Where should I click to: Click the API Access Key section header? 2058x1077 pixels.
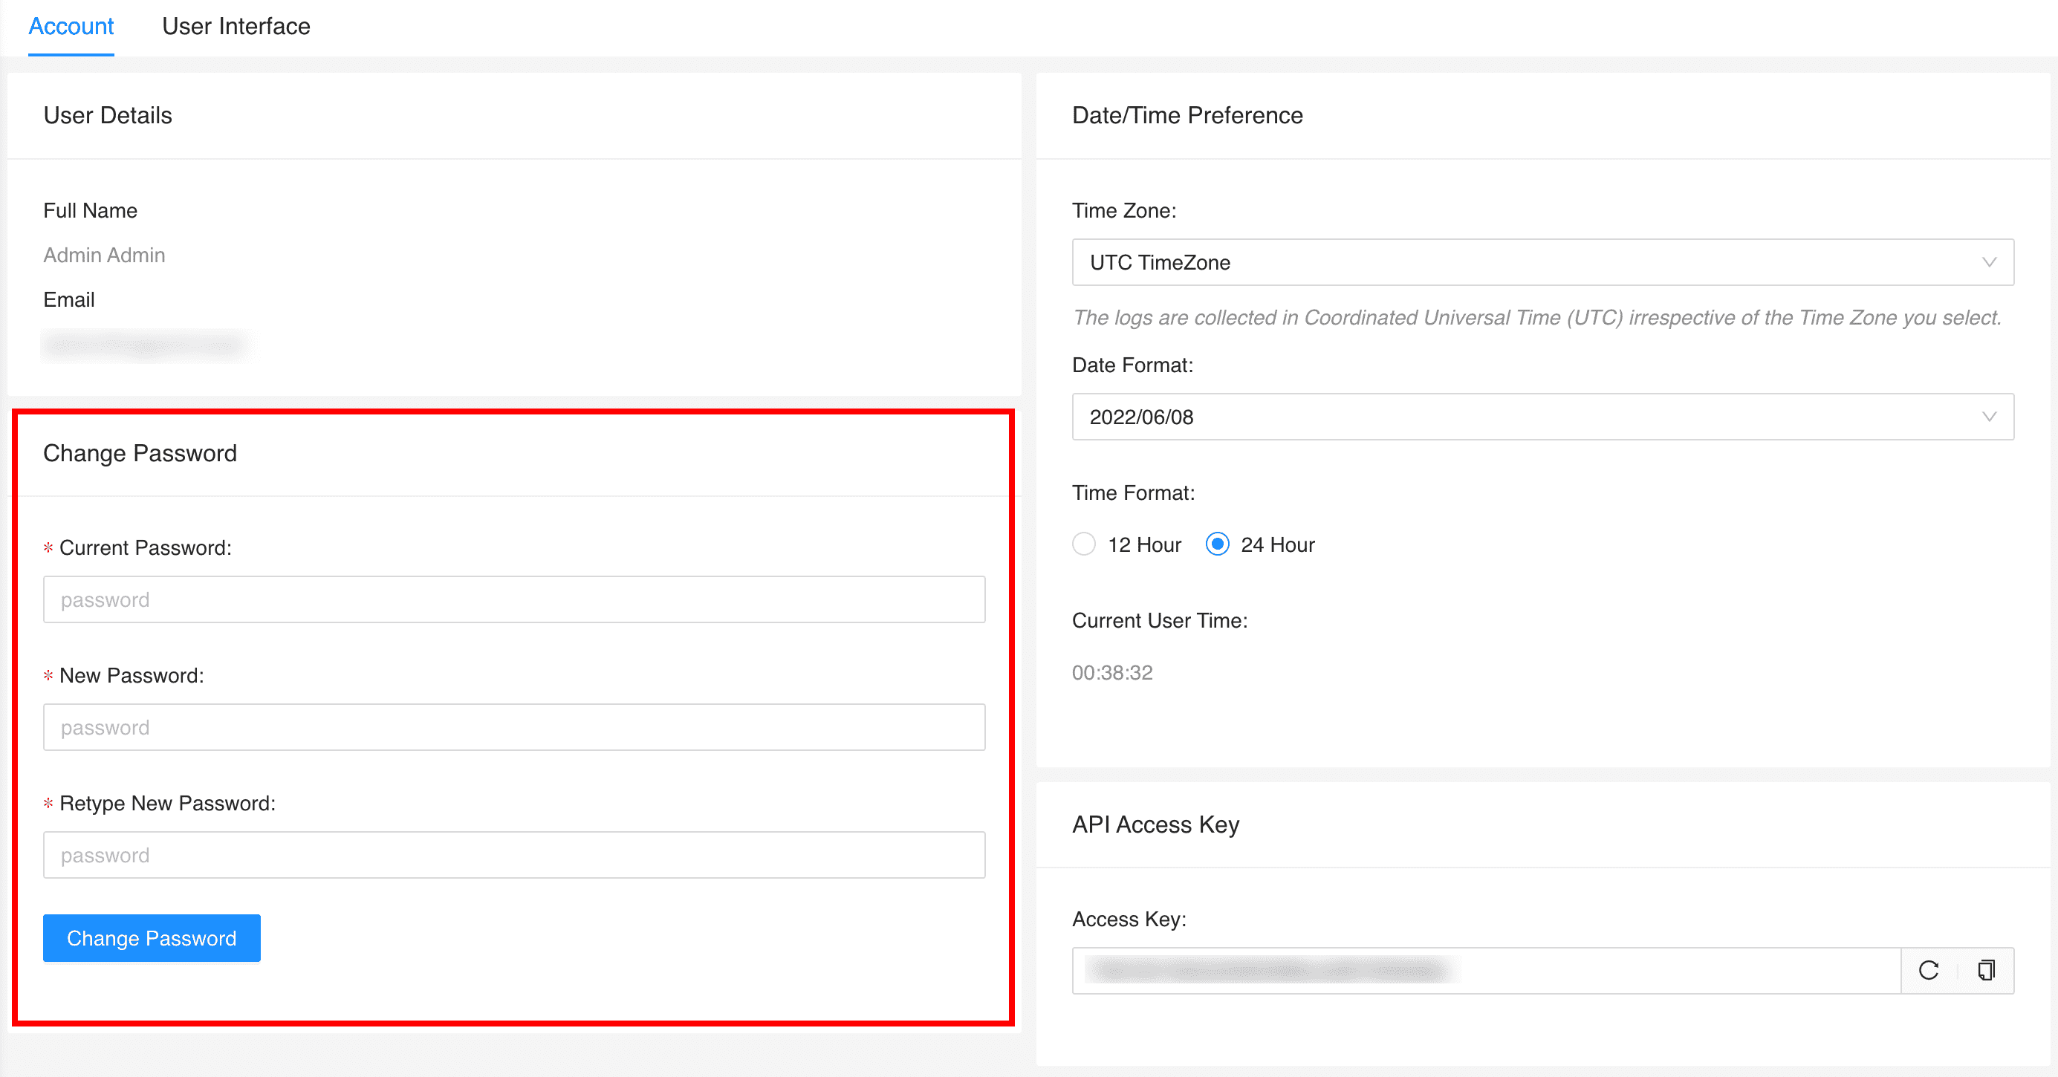click(x=1155, y=824)
